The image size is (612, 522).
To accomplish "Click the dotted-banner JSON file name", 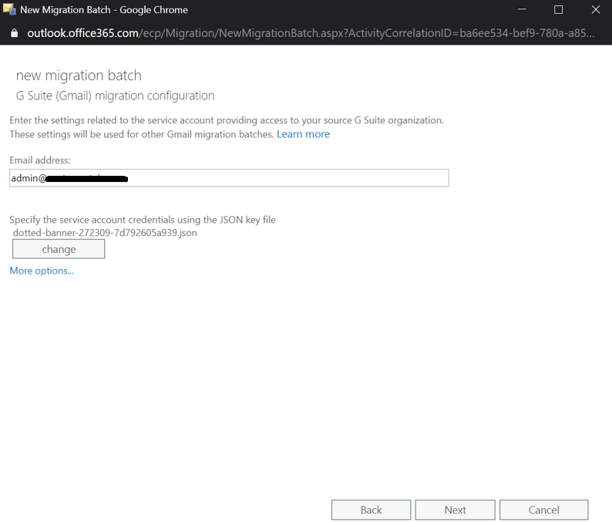I will [105, 232].
